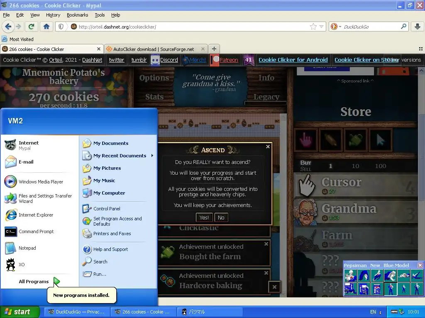Open Cookie Clicker Options panel
The image size is (425, 318).
154,78
